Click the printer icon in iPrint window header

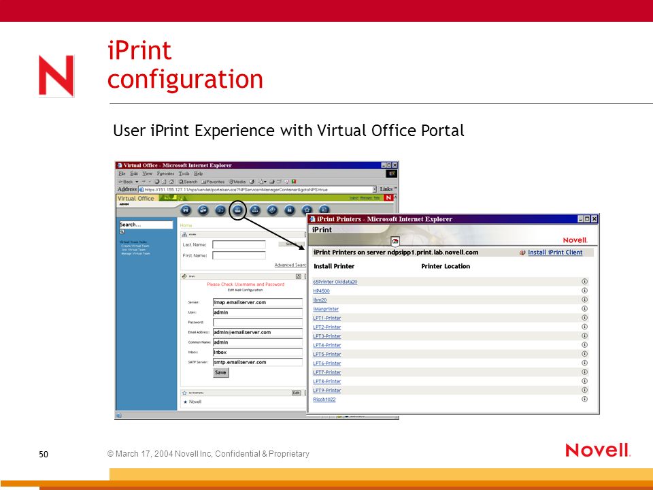pyautogui.click(x=395, y=241)
